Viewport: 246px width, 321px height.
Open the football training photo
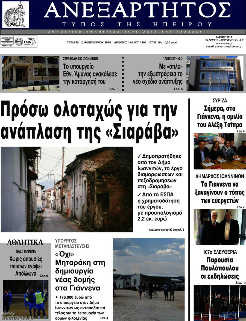pos(26,299)
